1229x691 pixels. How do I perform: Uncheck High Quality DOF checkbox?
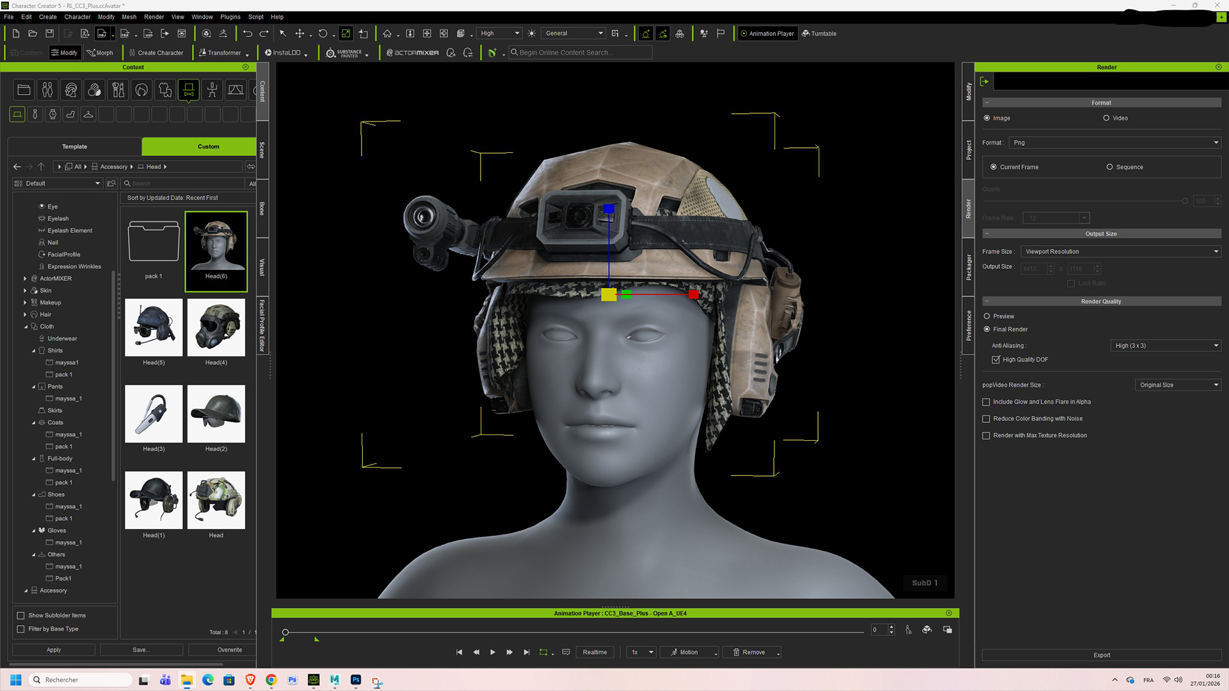pyautogui.click(x=995, y=360)
